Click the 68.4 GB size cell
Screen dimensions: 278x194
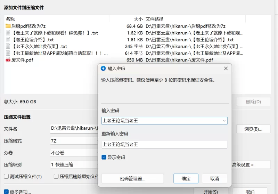coord(134,26)
